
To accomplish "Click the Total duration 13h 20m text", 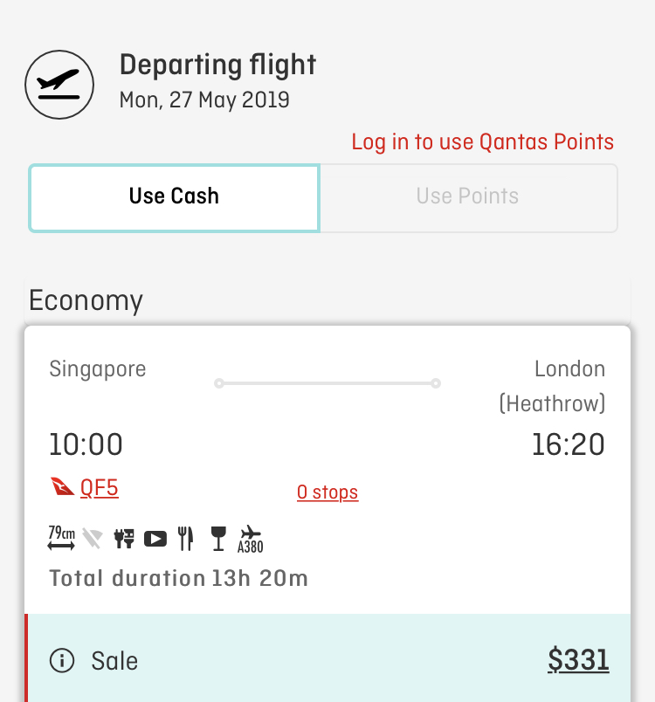I will pos(179,578).
